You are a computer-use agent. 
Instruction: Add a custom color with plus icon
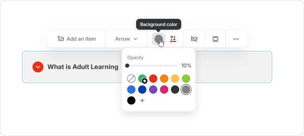pyautogui.click(x=142, y=100)
